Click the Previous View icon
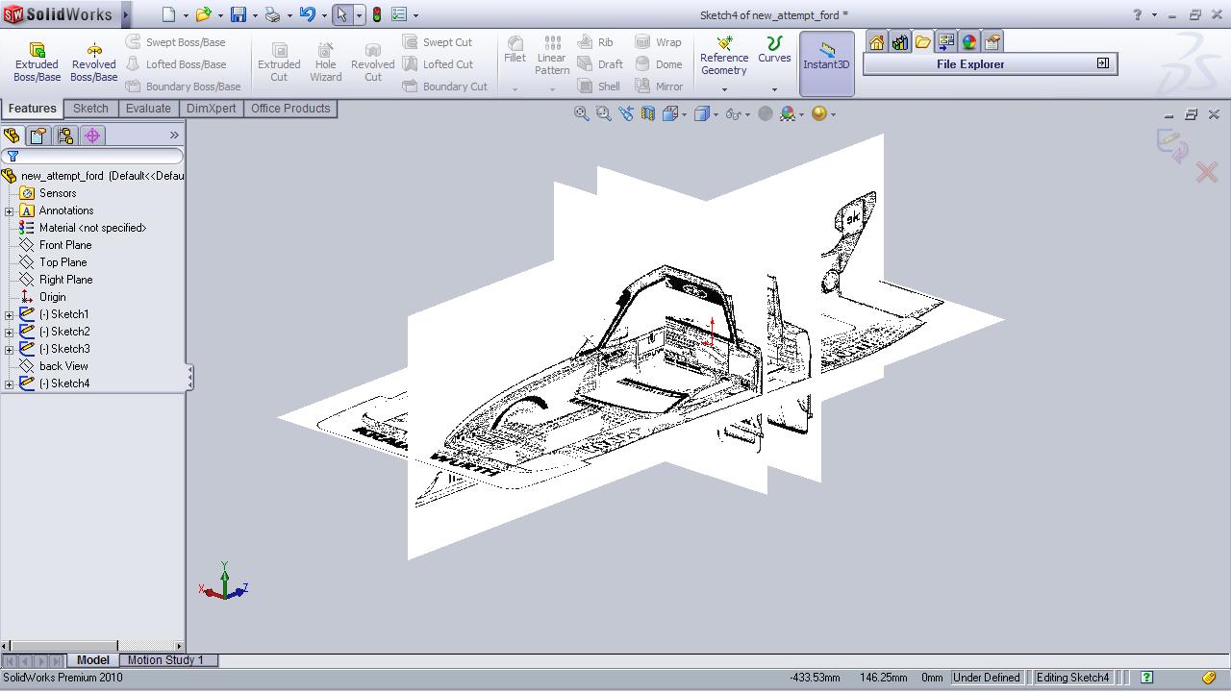 click(x=626, y=113)
